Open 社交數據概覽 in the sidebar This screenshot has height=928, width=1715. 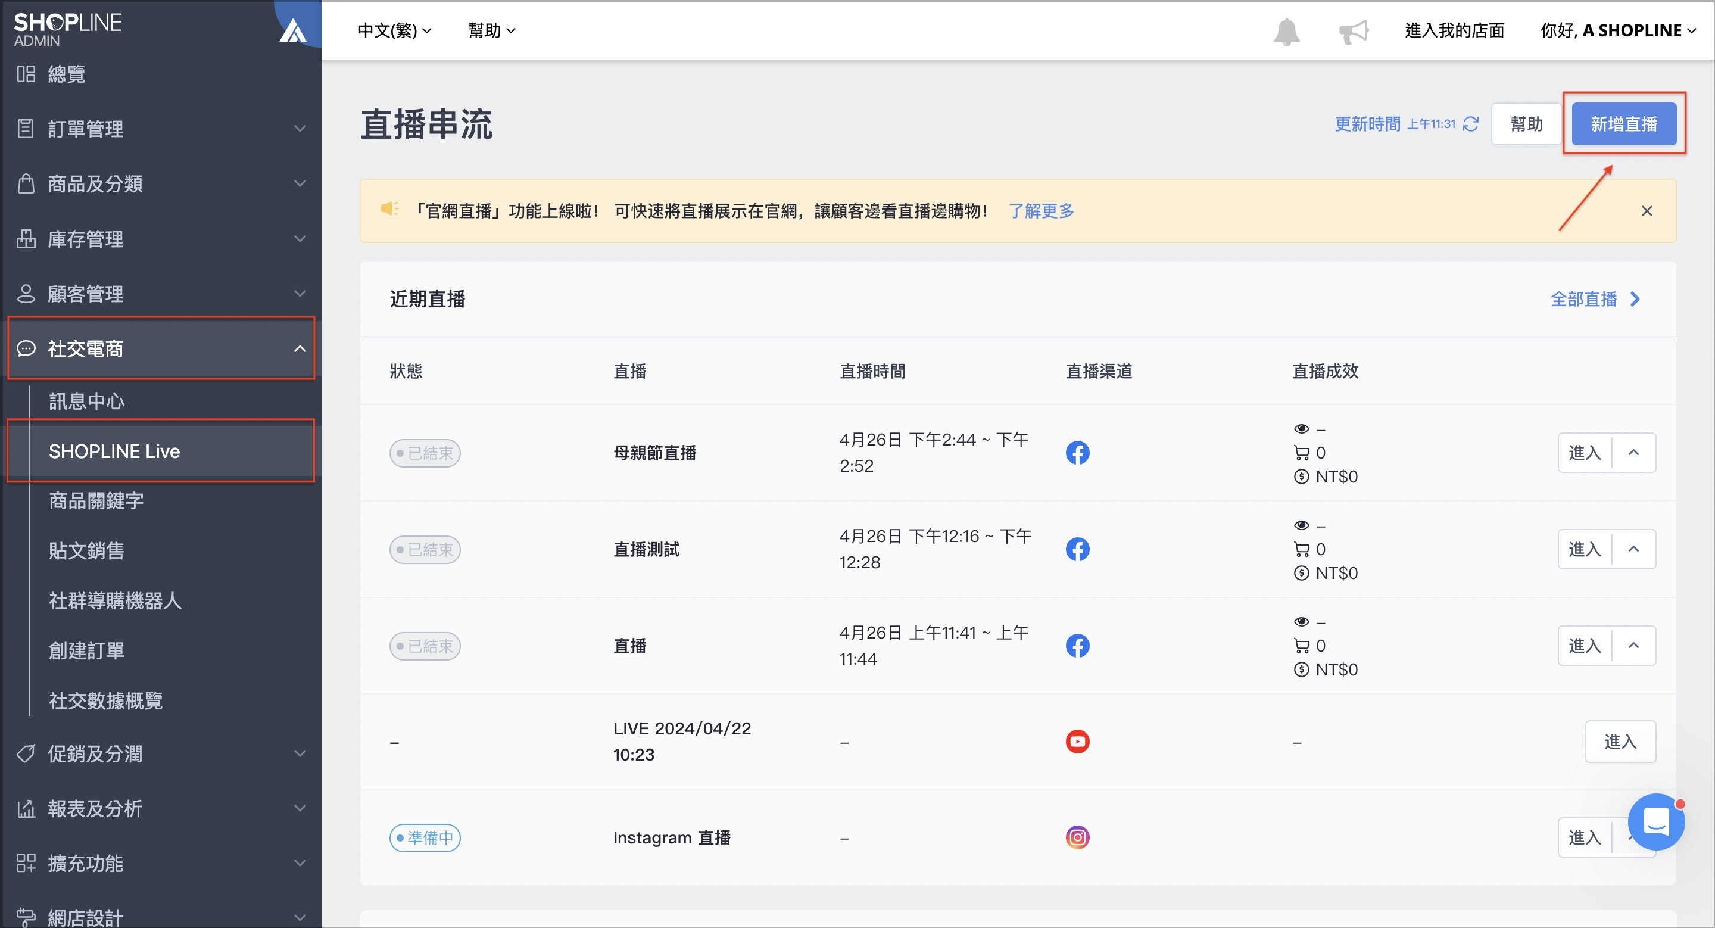(106, 700)
